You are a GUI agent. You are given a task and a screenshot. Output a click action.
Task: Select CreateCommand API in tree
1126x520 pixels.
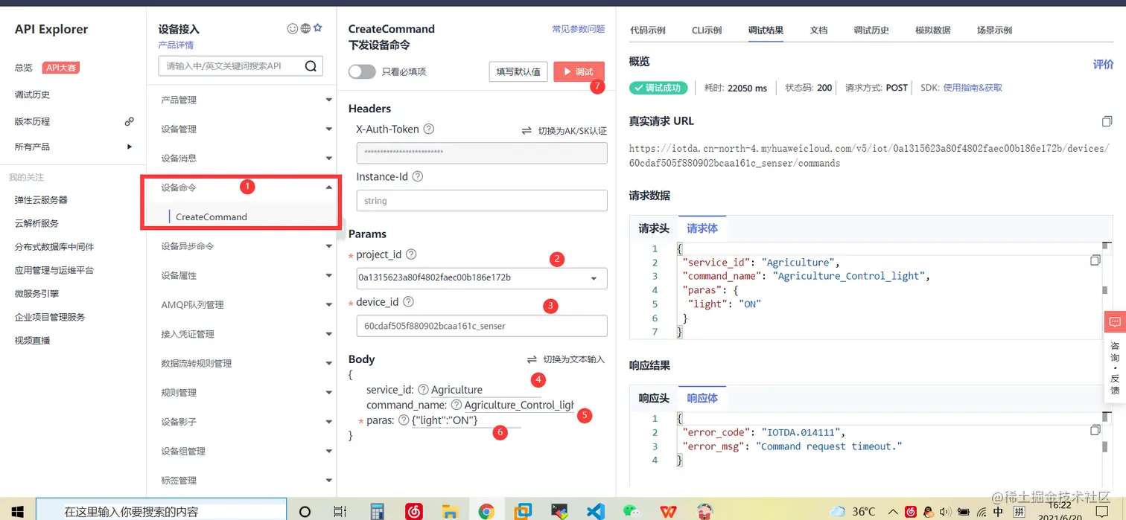211,216
